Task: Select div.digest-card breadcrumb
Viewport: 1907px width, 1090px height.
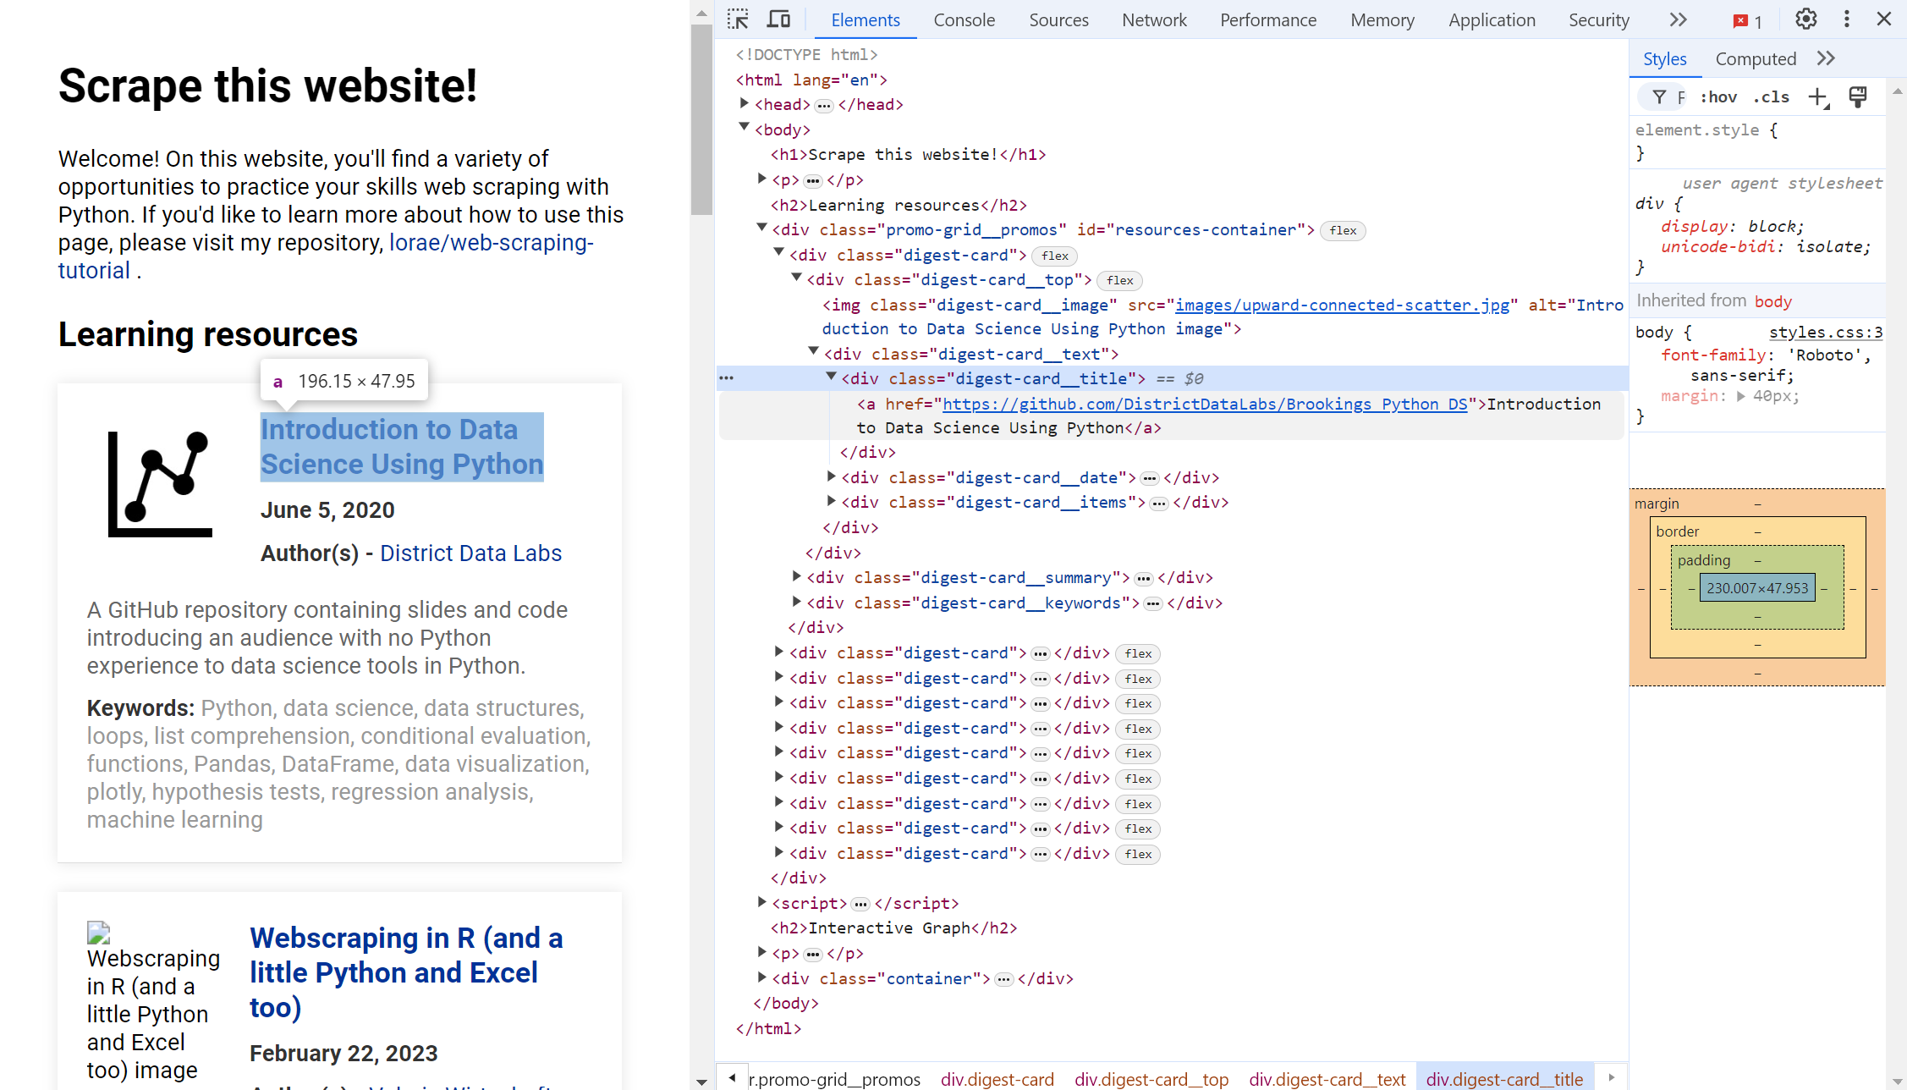Action: pyautogui.click(x=997, y=1079)
